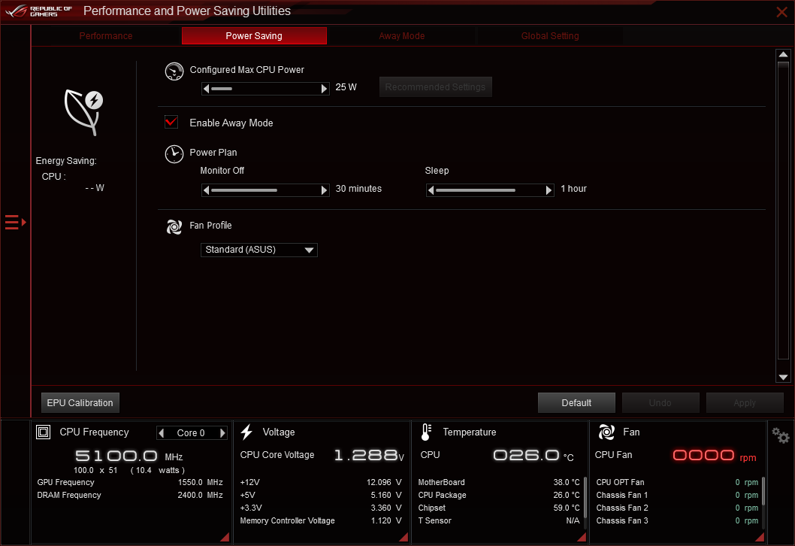This screenshot has height=546, width=795.
Task: Click the CPU Core Voltage 1.288 V value
Action: pos(369,455)
